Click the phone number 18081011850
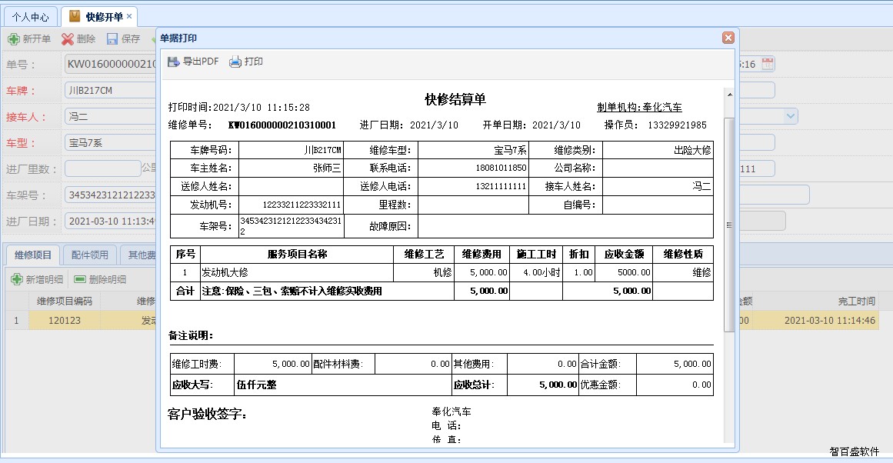 [x=501, y=168]
